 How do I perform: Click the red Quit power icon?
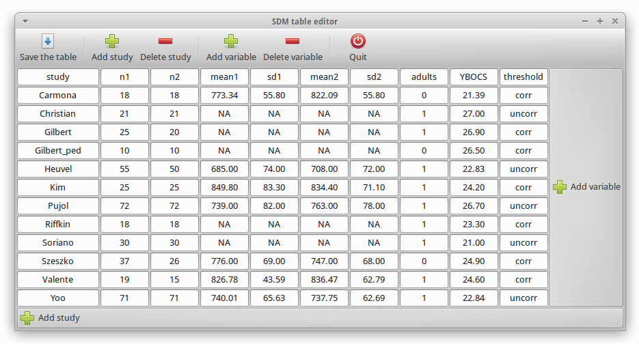[x=358, y=42]
